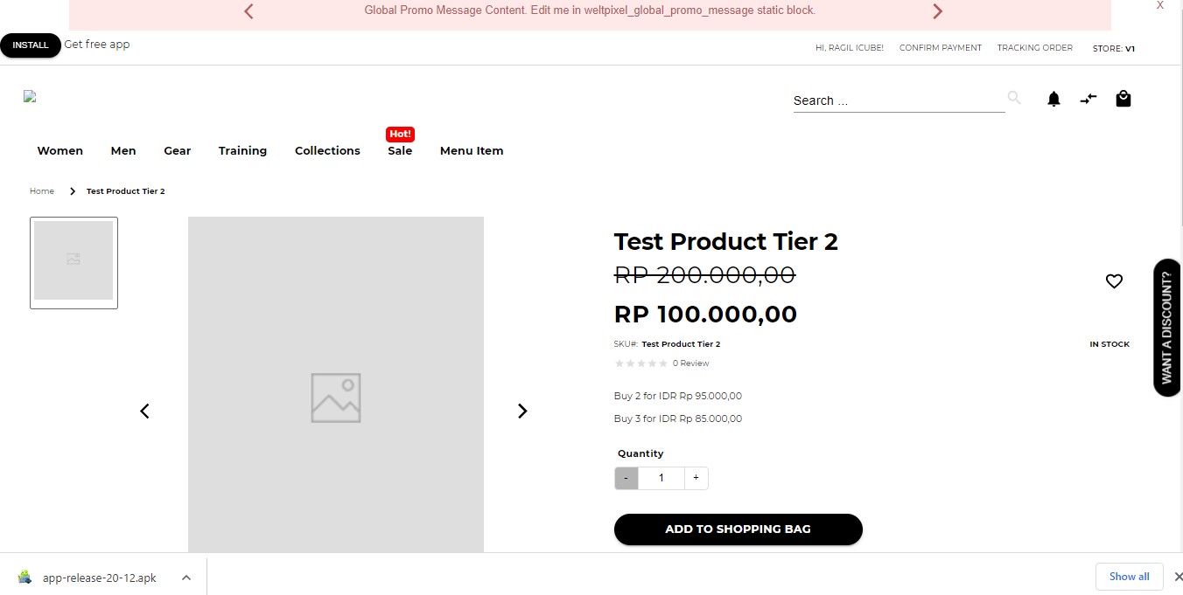Open the product compare arrows icon
The image size is (1183, 595).
1088,99
